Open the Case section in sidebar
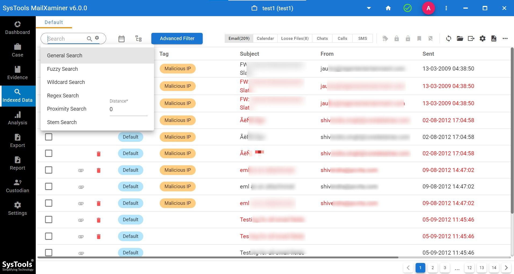Screen dimensions: 514x274 [x=17, y=51]
